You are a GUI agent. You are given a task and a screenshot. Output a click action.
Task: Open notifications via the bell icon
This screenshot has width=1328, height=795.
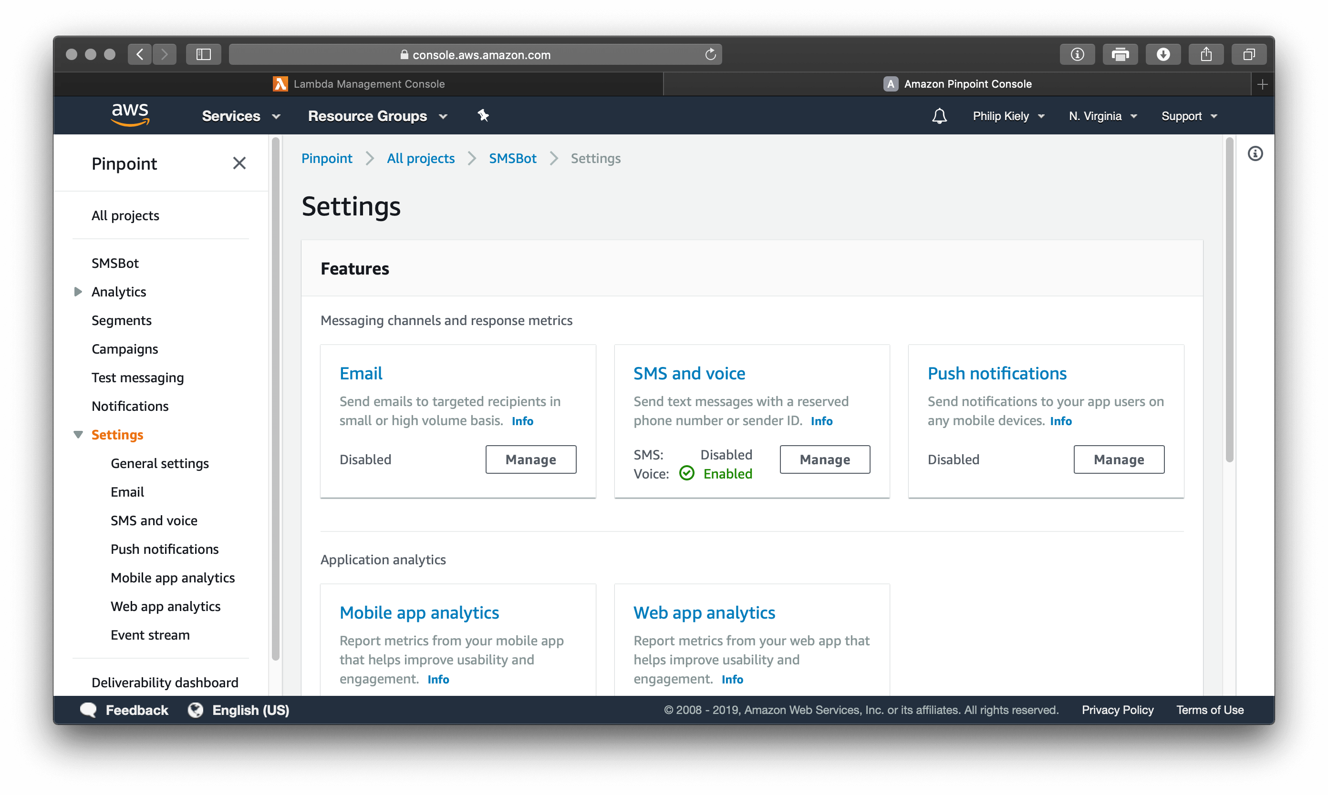click(x=939, y=116)
